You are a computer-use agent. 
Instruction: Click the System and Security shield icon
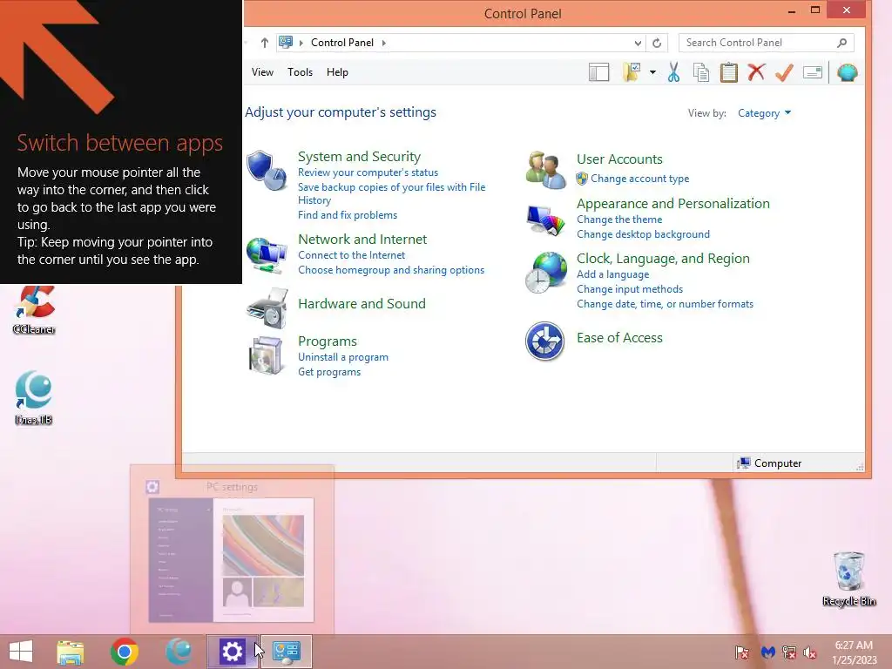point(267,171)
